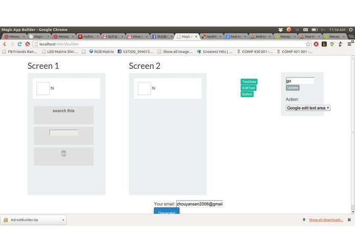Open the 'COMP 421 001' bookmark

click(x=295, y=52)
